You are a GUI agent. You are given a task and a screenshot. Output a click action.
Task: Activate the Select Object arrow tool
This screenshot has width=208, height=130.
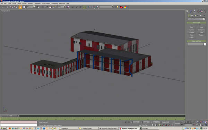(x=20, y=7)
